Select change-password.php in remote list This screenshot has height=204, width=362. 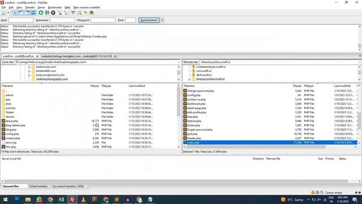pos(200,91)
